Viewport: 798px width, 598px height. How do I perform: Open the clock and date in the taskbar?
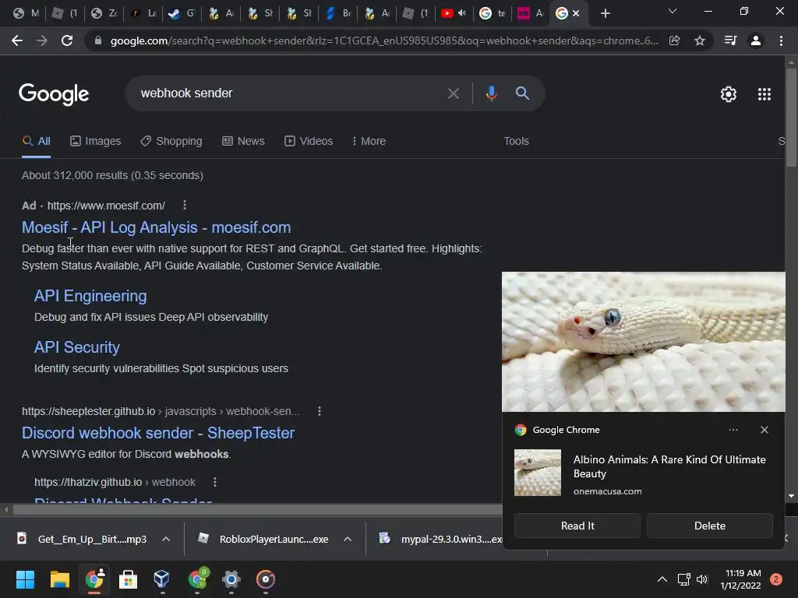pos(740,579)
